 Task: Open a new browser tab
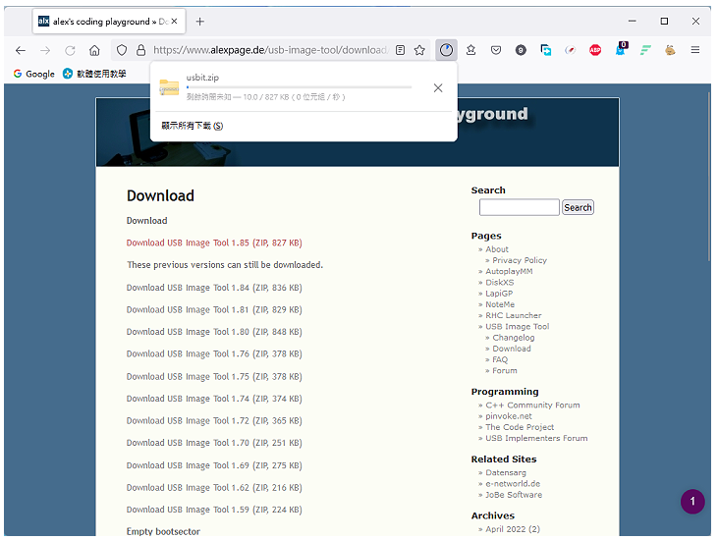(200, 22)
